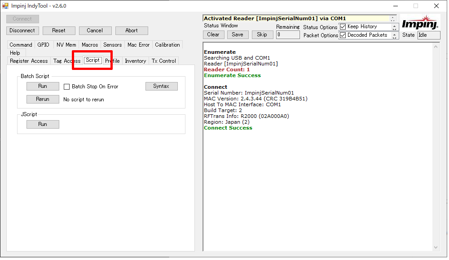Click the Status Window scroll-up arrow
The height and width of the screenshot is (260, 449).
(x=436, y=47)
